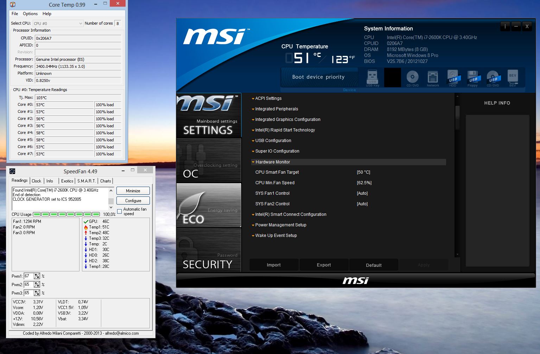Switch to the Clock tab in SpeedFan
Viewport: 540px width, 354px height.
coord(37,181)
